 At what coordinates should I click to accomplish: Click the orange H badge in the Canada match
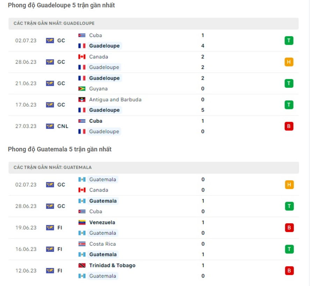[x=289, y=62]
